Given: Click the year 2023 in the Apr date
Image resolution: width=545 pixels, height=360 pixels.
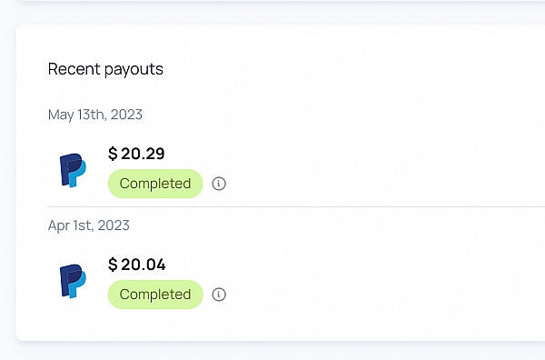Looking at the screenshot, I should tap(114, 225).
